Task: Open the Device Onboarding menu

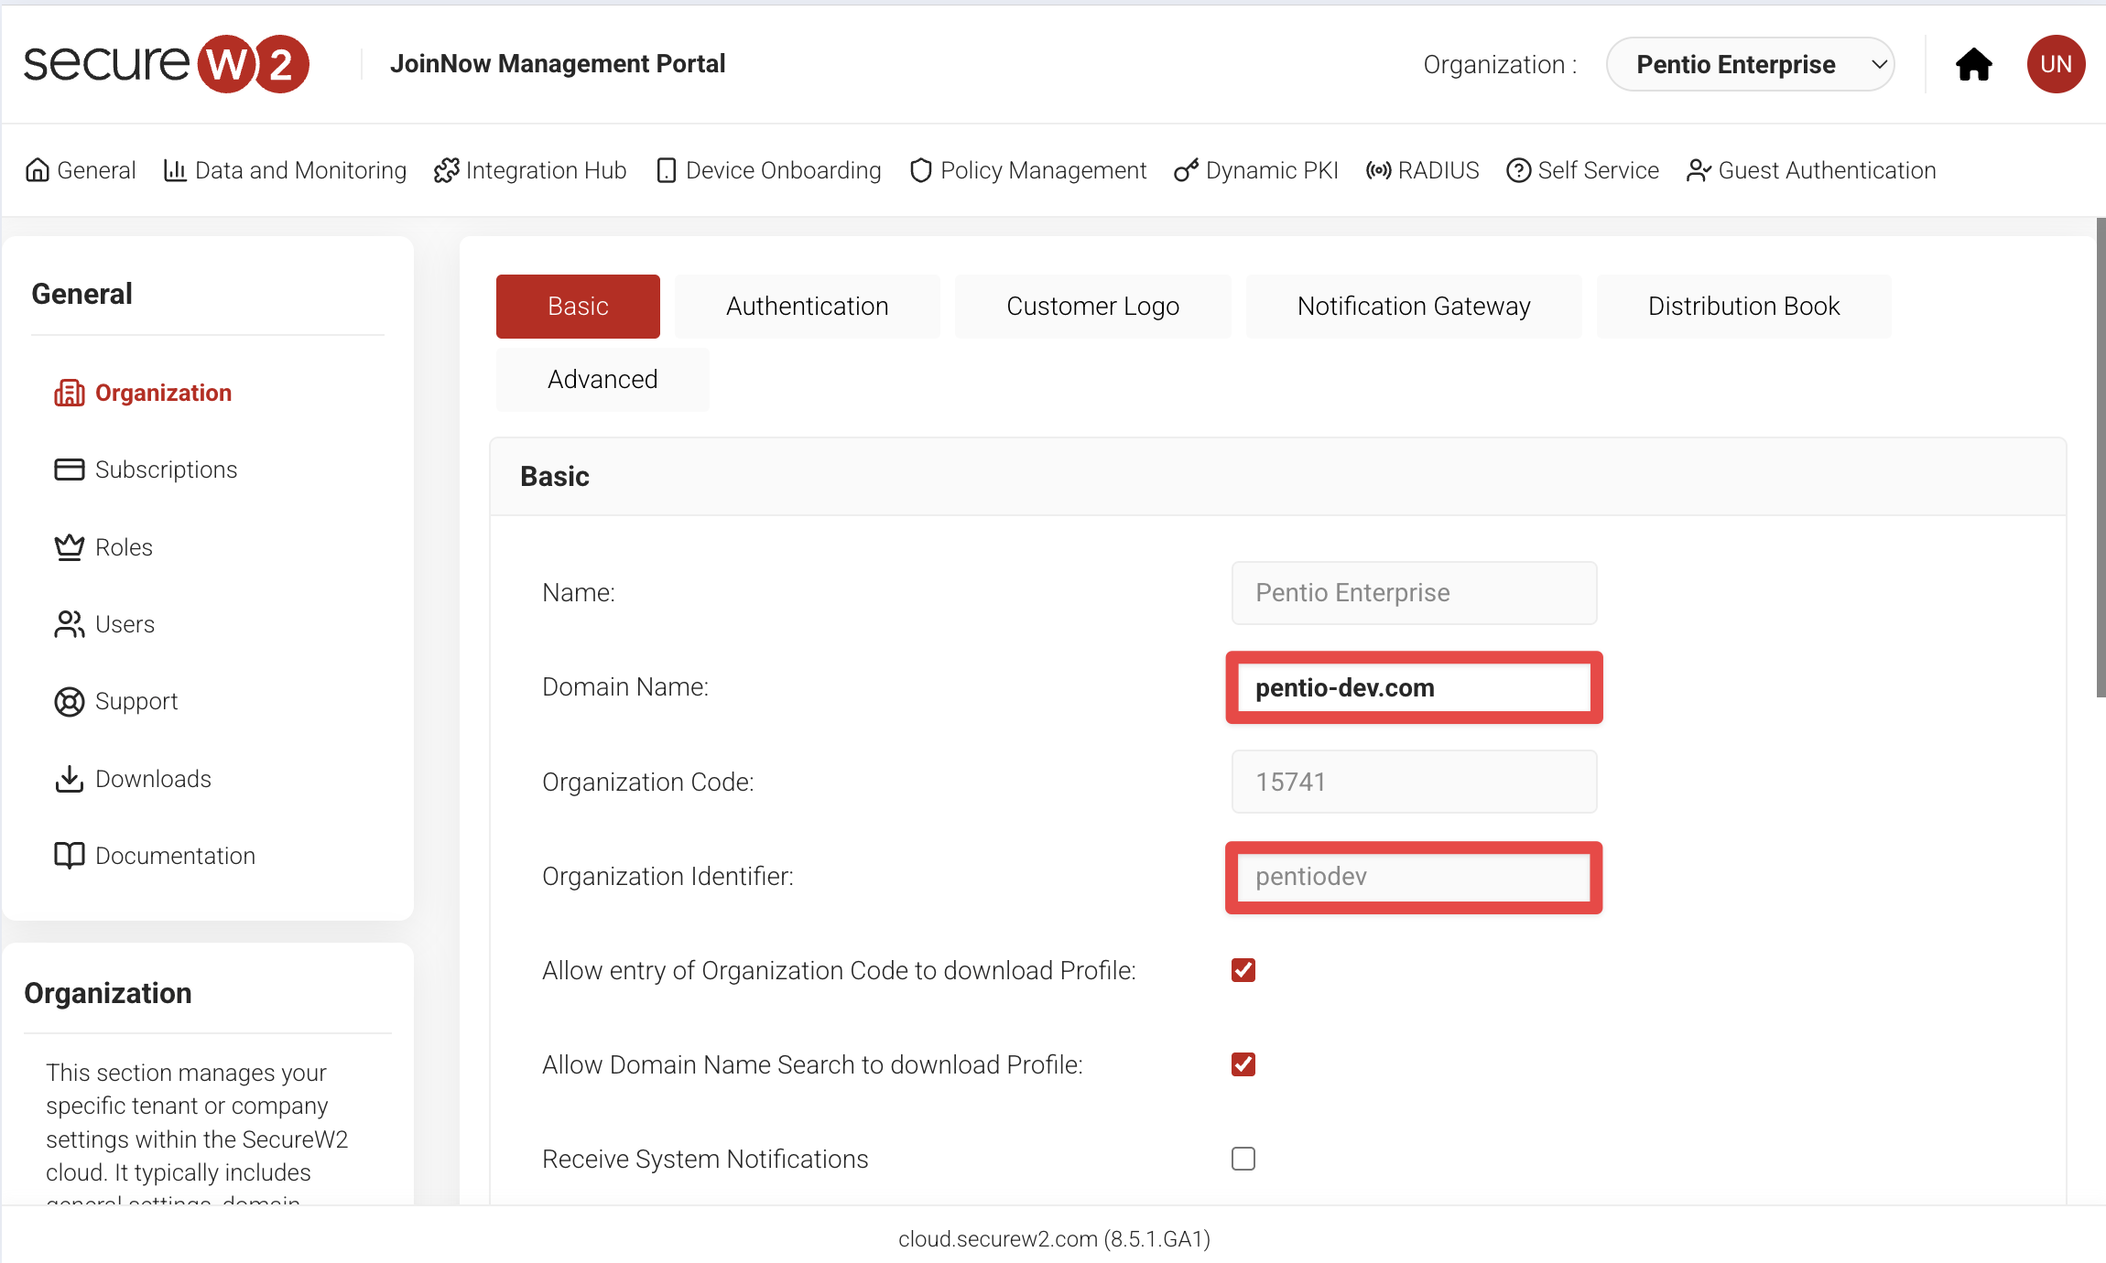Action: pyautogui.click(x=769, y=170)
